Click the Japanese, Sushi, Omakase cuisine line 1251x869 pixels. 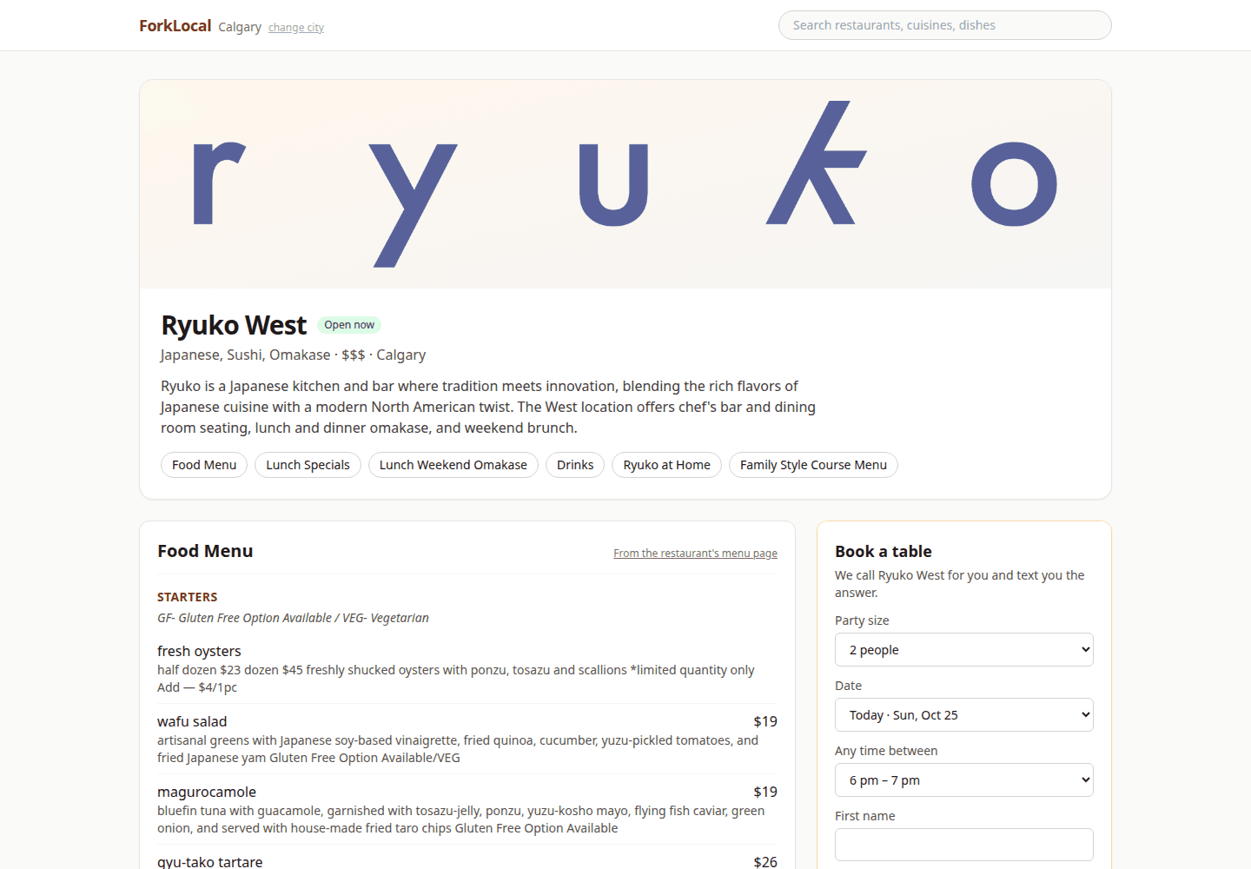tap(293, 355)
